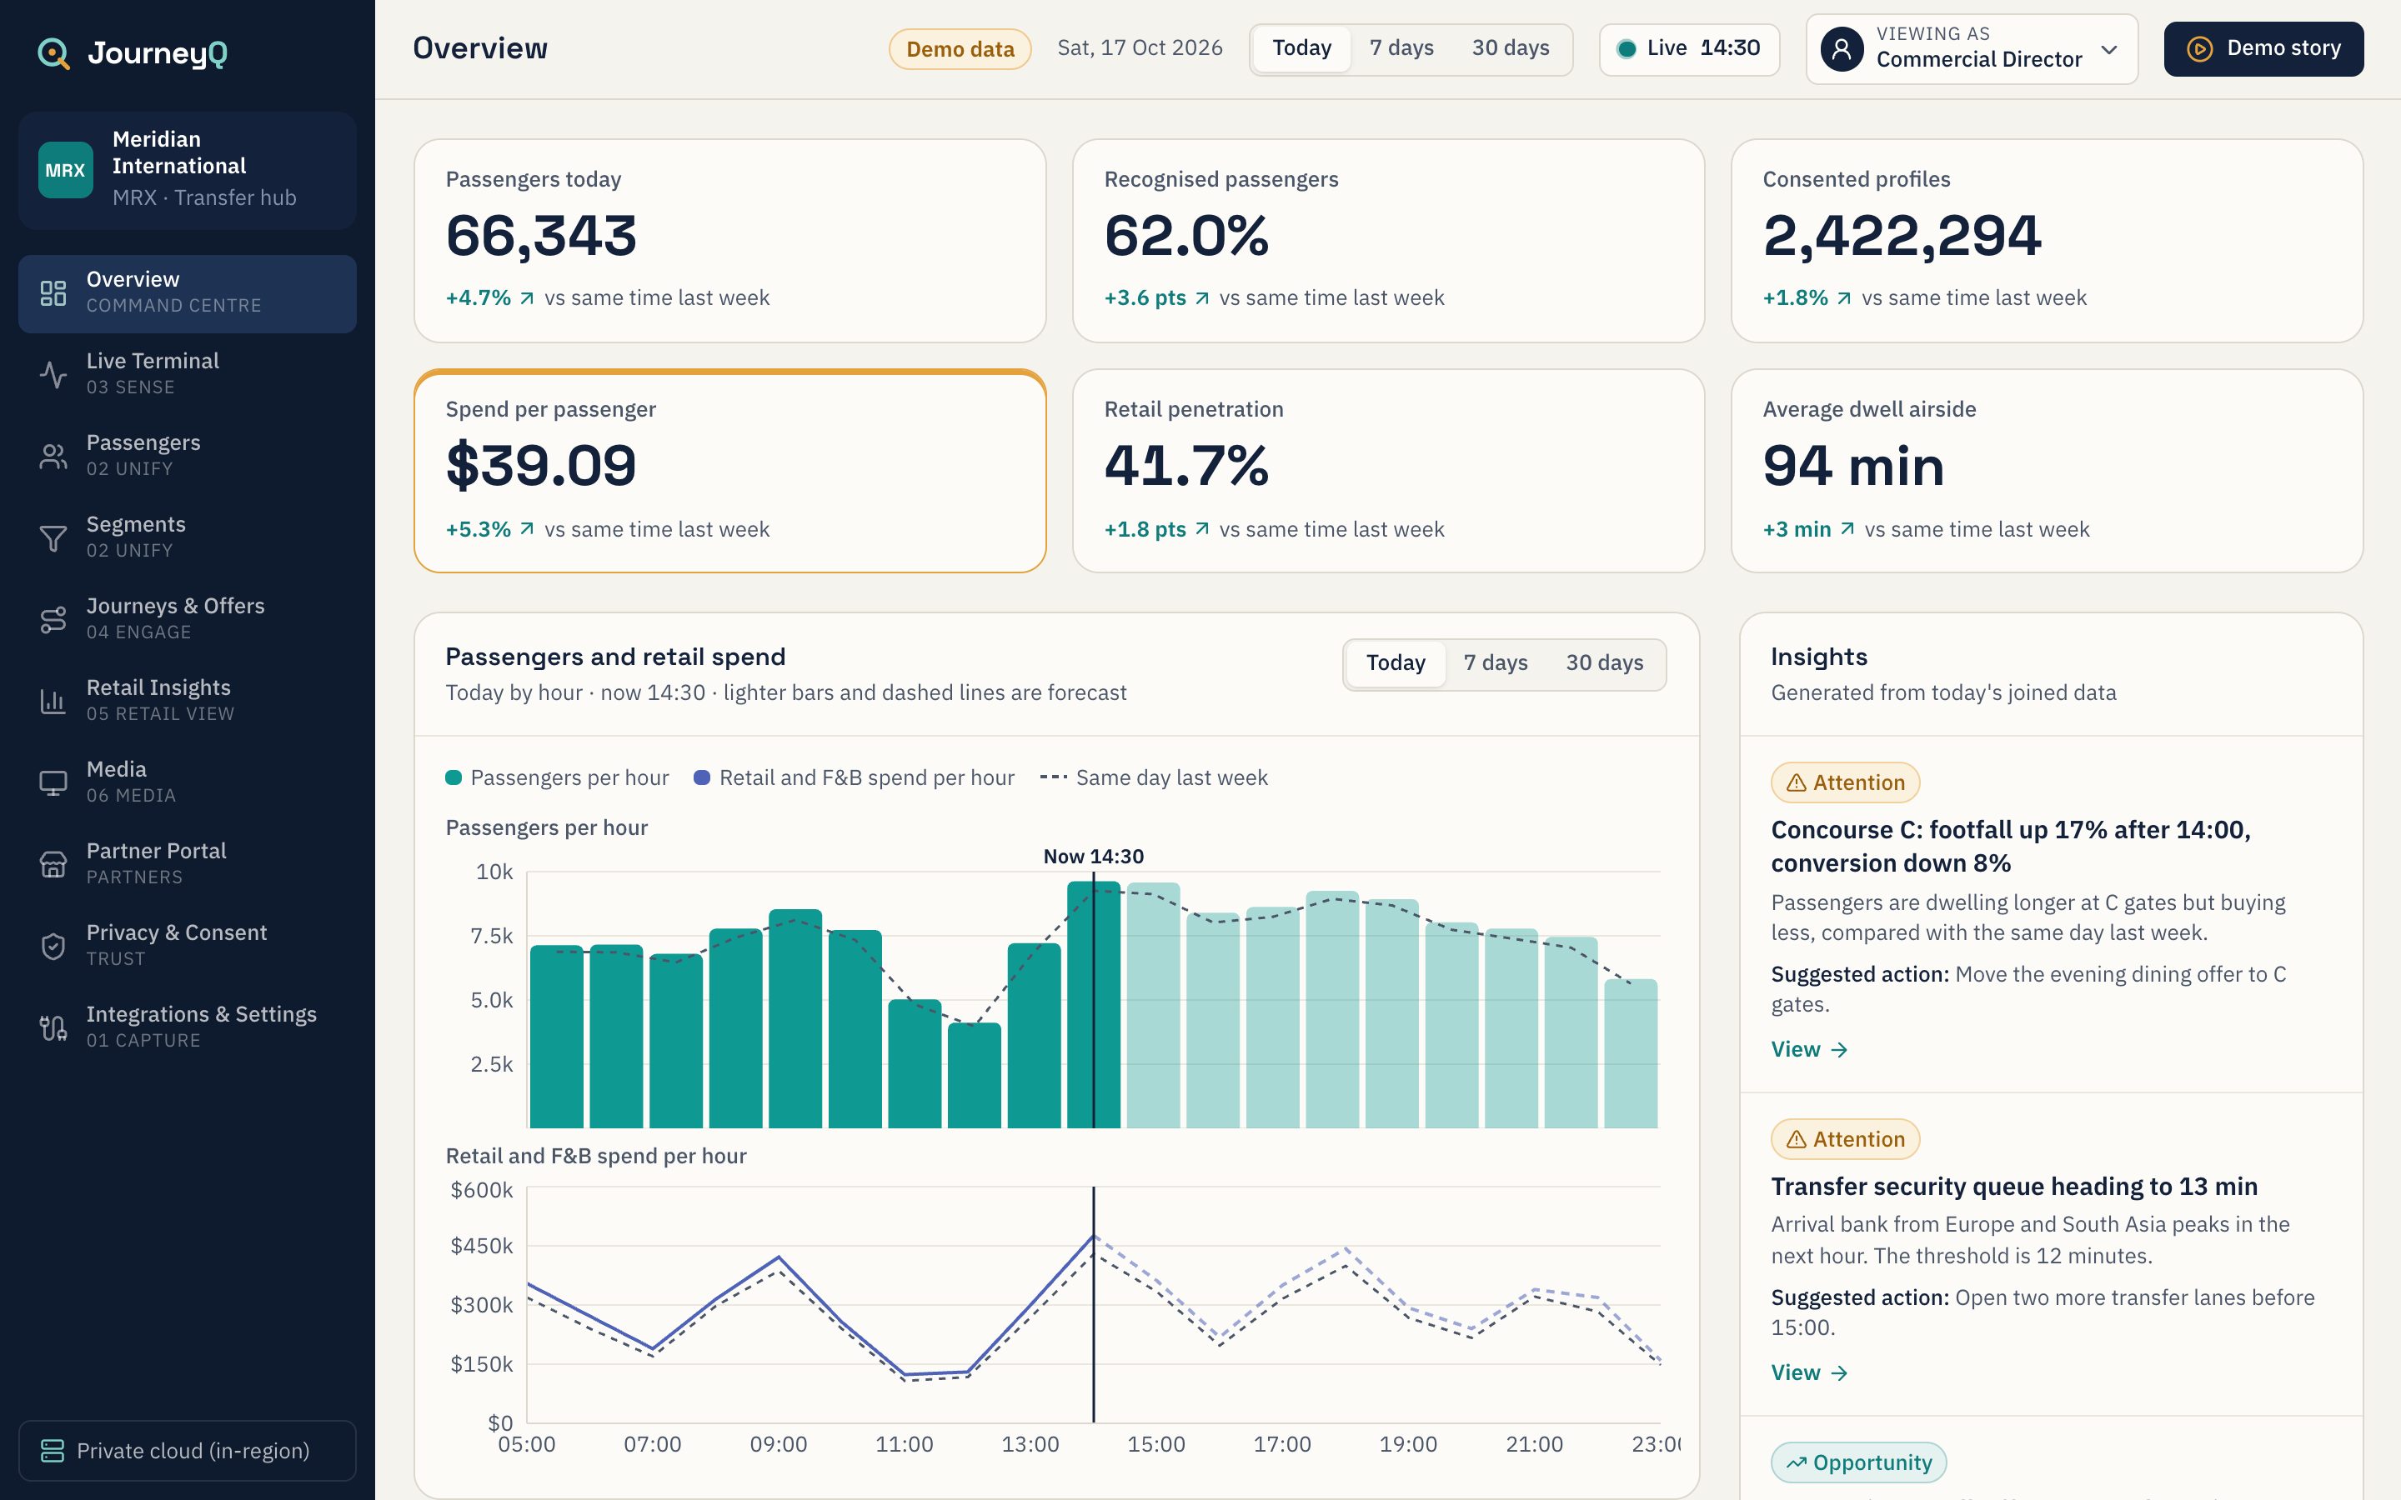Viewport: 2401px width, 1500px height.
Task: Open Retail Insights in the sidebar
Action: click(188, 700)
